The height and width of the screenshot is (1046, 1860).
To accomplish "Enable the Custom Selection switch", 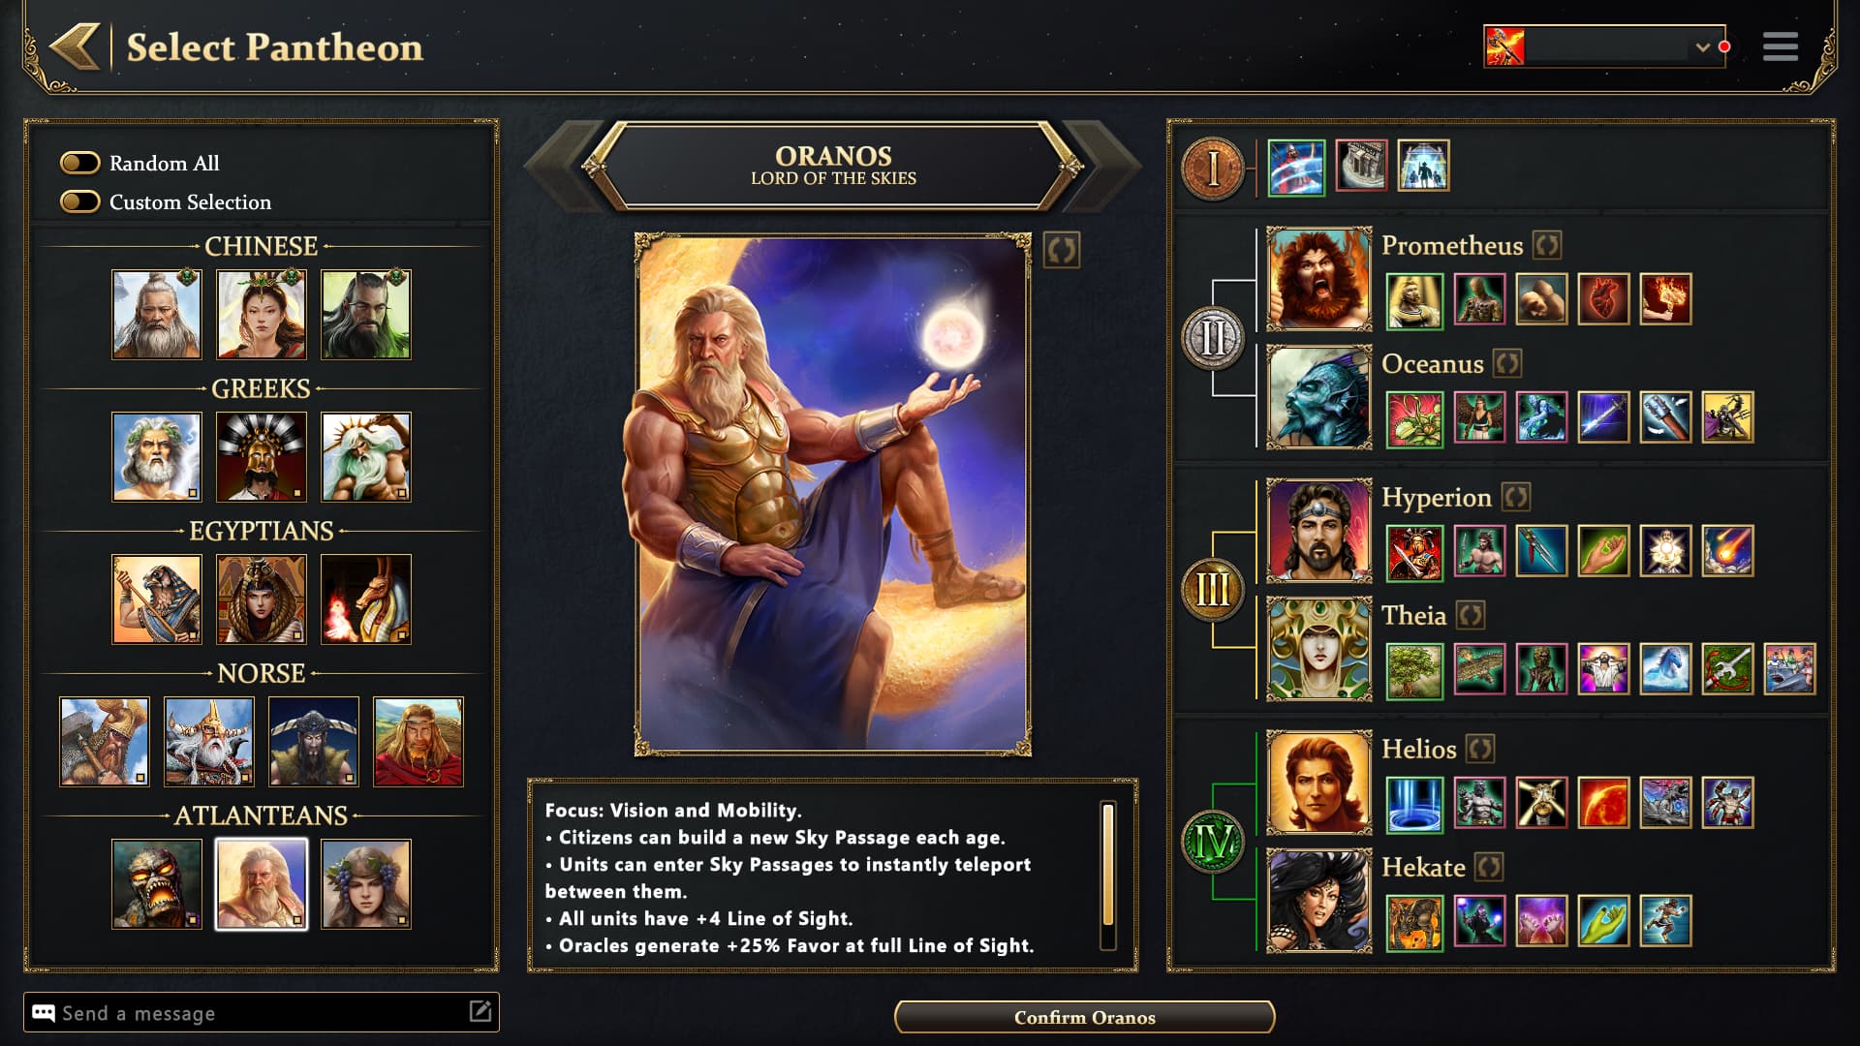I will 80,201.
